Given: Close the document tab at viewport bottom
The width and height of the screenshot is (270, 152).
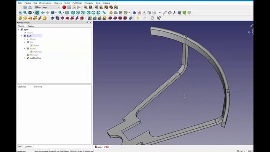Looking at the screenshot, I should click(x=108, y=147).
